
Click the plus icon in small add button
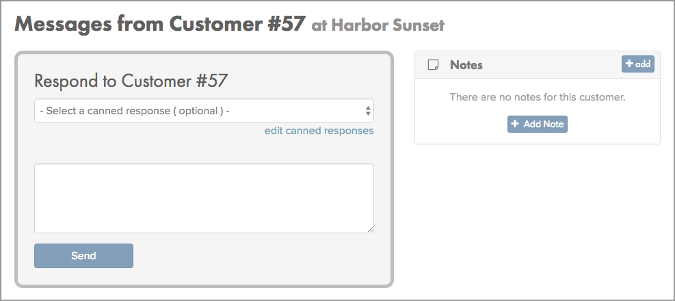click(629, 64)
